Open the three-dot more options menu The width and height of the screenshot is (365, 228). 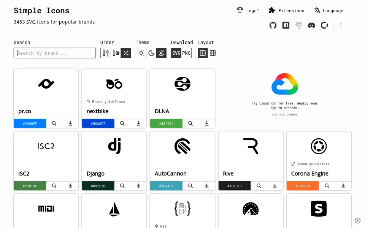pyautogui.click(x=341, y=25)
